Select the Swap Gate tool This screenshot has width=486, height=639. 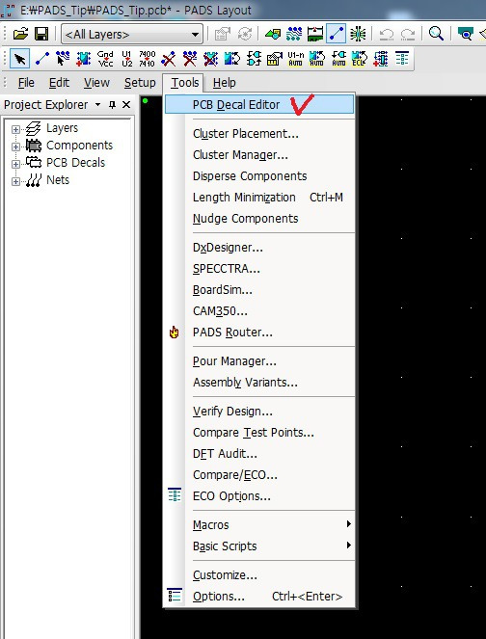[x=254, y=59]
